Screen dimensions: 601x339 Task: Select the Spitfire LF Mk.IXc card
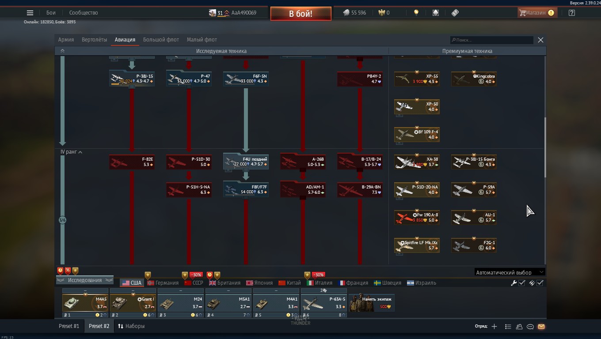[417, 245]
